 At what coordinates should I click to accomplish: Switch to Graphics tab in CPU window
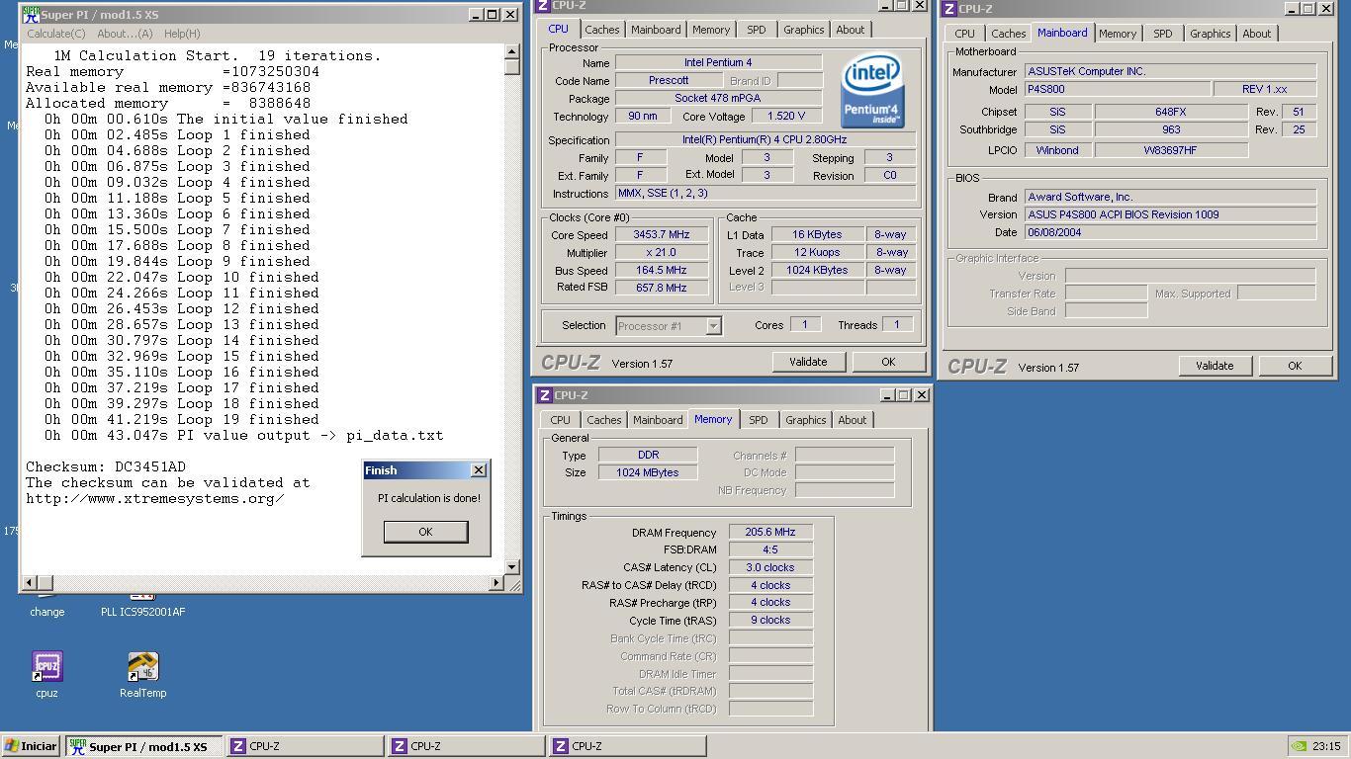803,30
